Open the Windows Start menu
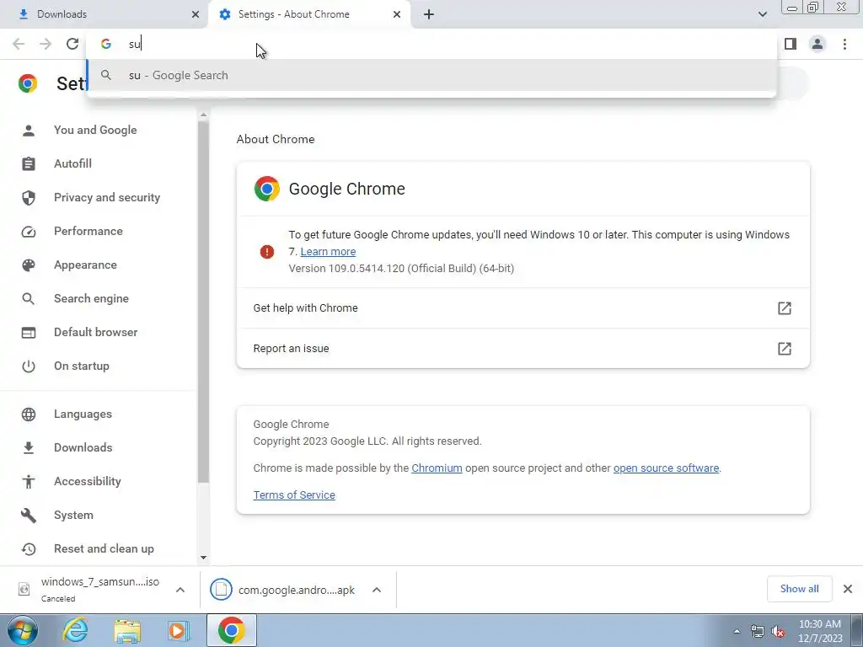Viewport: 863px width, 647px height. click(x=23, y=630)
